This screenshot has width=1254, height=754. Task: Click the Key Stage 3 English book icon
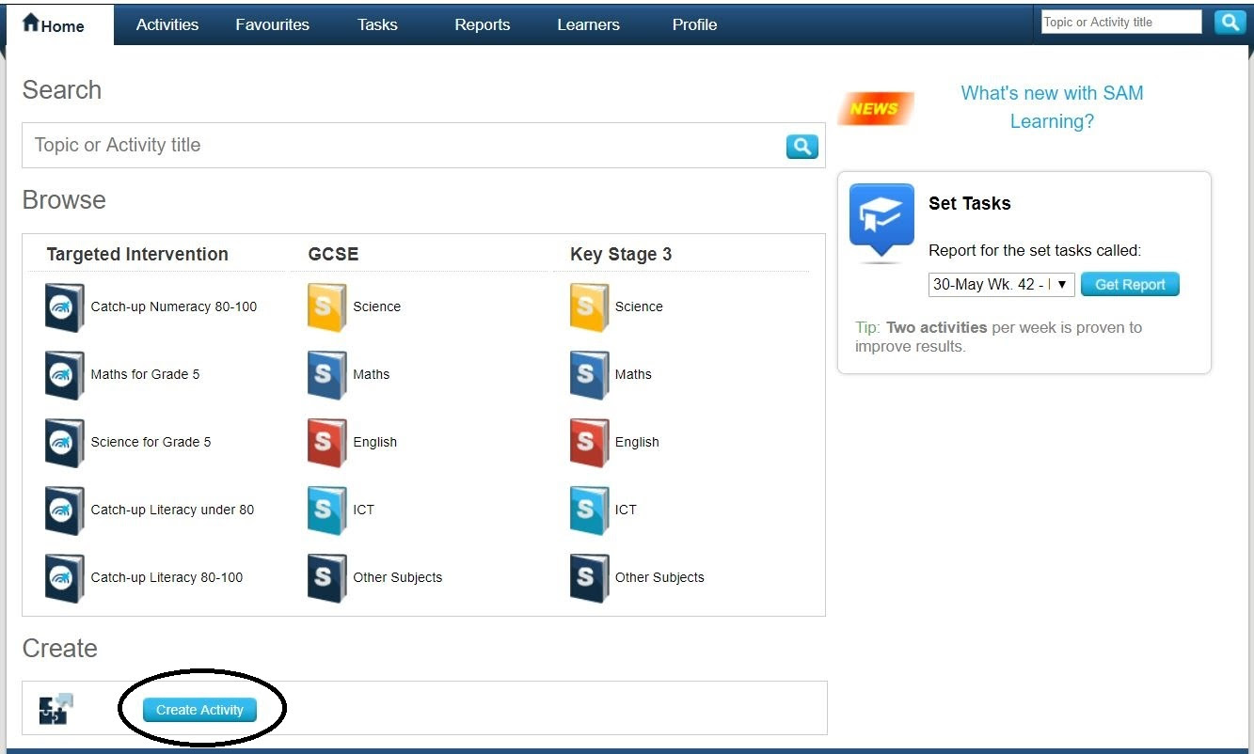coord(589,443)
